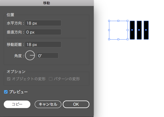Select the first black rectangle on canvas
Screen dimensions: 164x117
pos(132,30)
